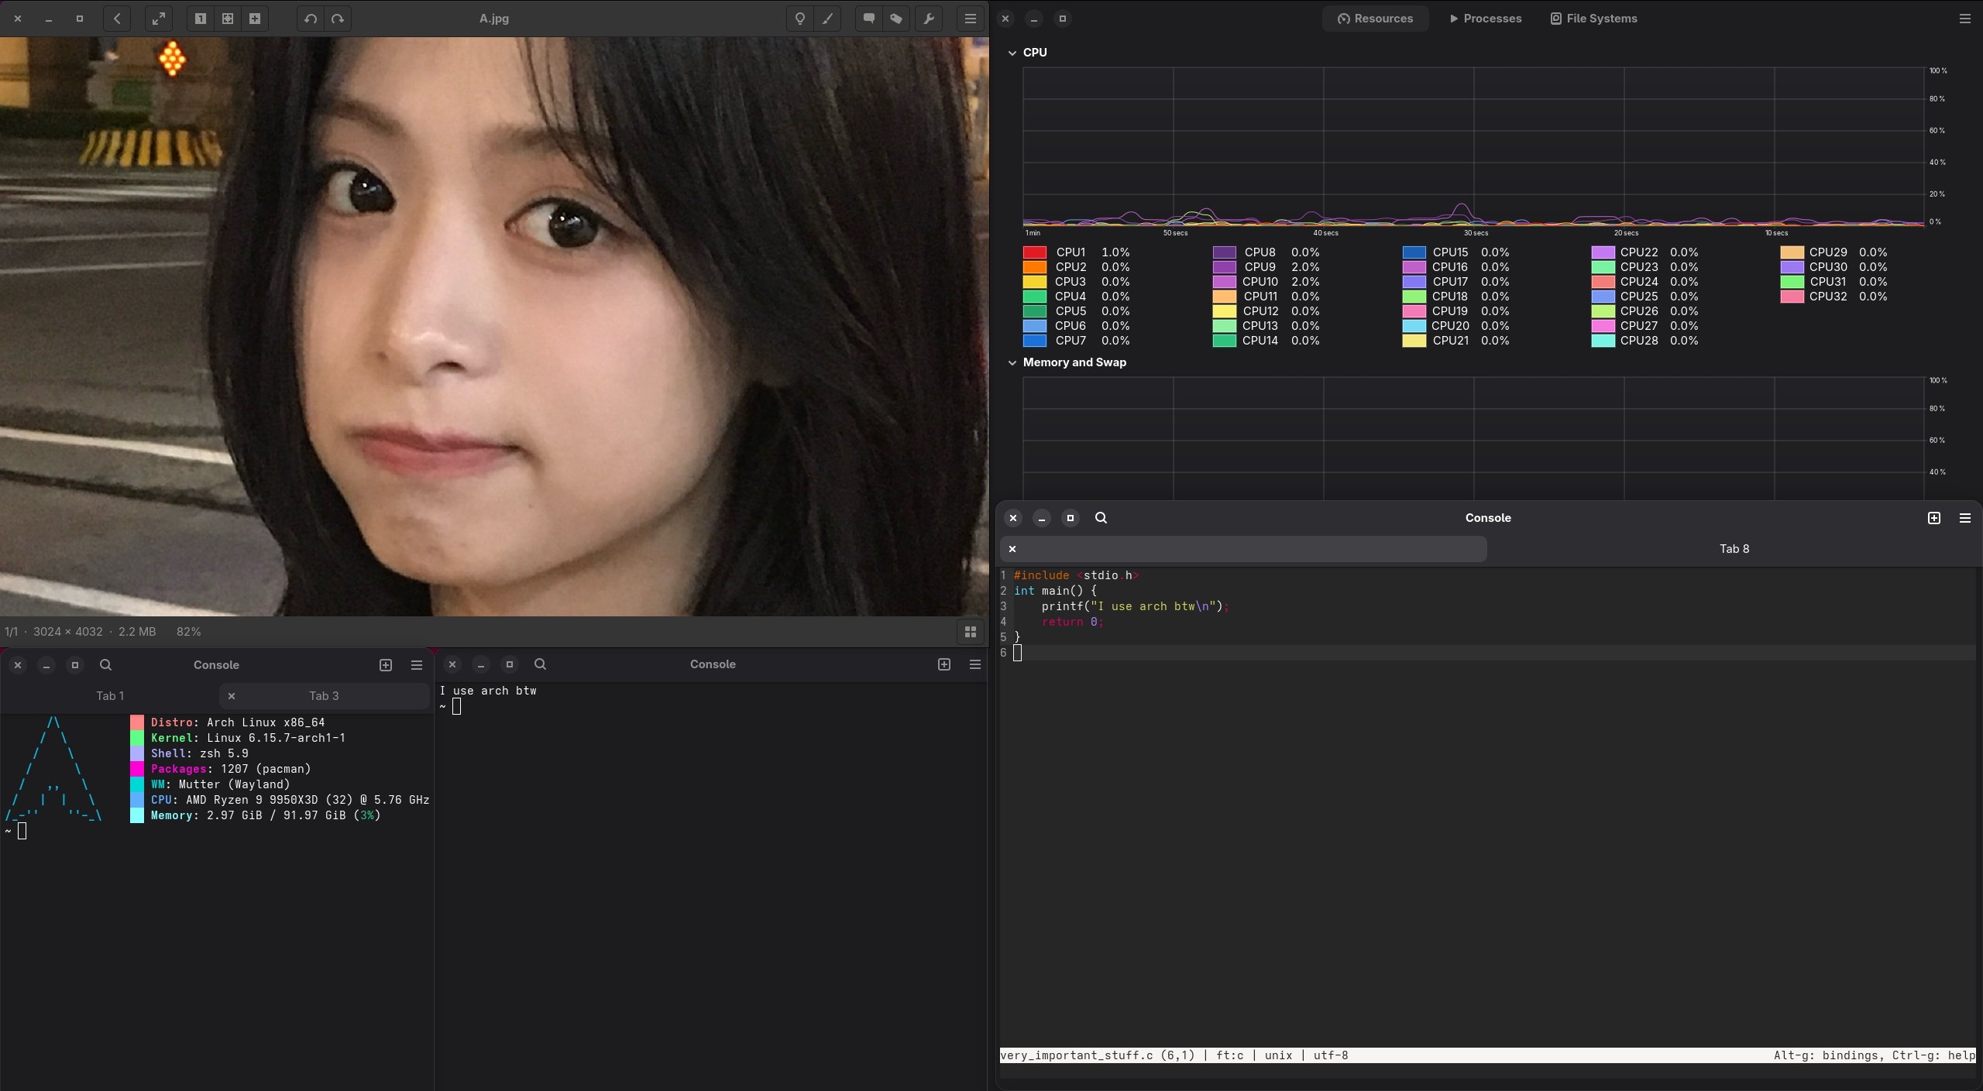Open the menu of the neofetch Console window

click(x=417, y=664)
